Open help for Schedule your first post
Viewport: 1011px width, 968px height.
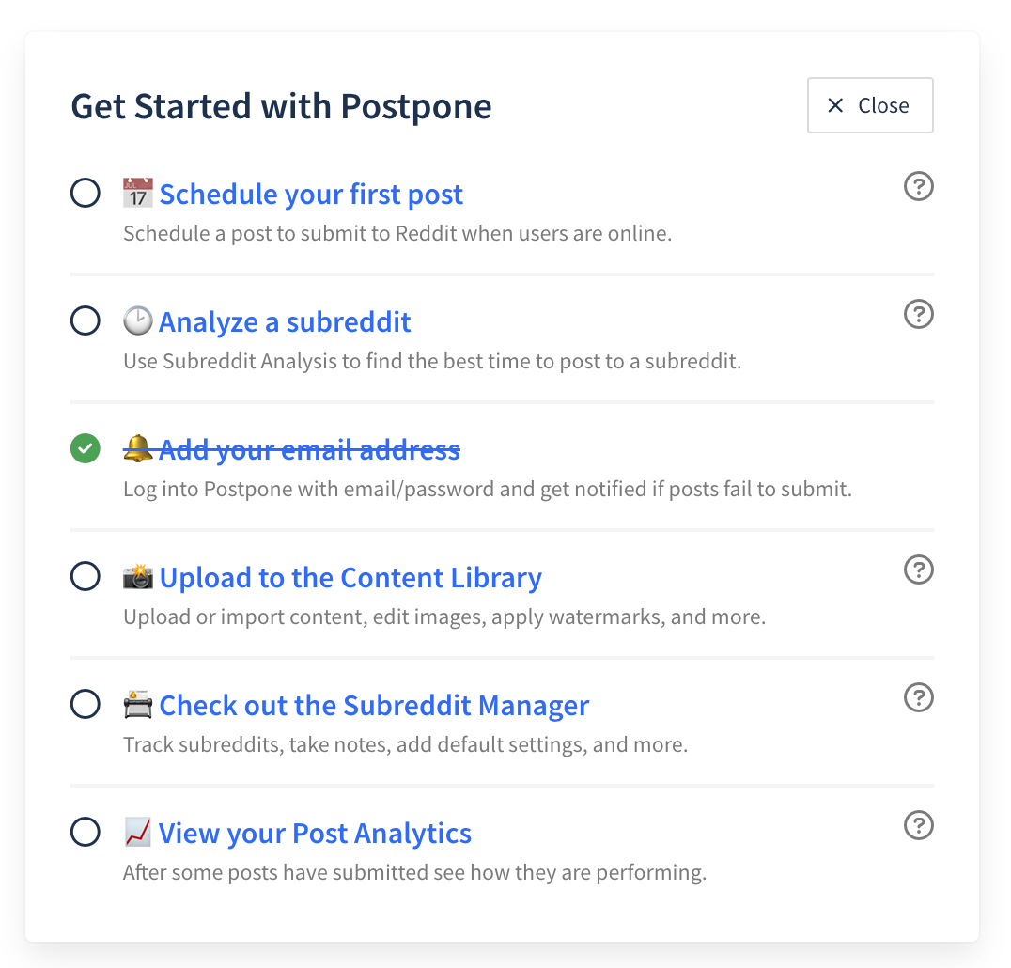[919, 186]
